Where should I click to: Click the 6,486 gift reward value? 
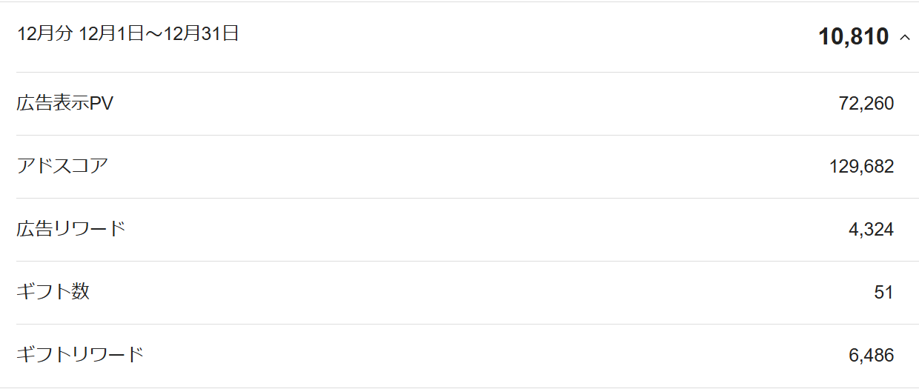pyautogui.click(x=871, y=356)
